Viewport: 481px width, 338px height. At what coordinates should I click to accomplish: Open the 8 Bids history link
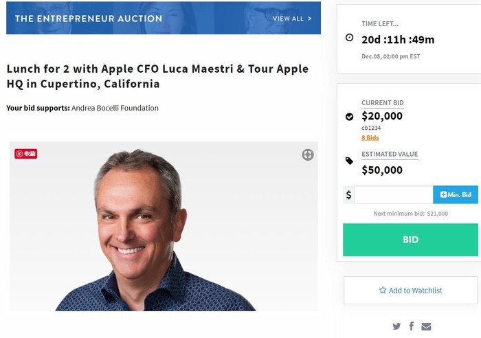coord(370,137)
